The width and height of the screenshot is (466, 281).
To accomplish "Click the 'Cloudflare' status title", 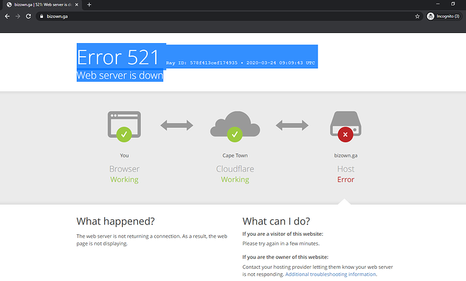I will point(235,169).
